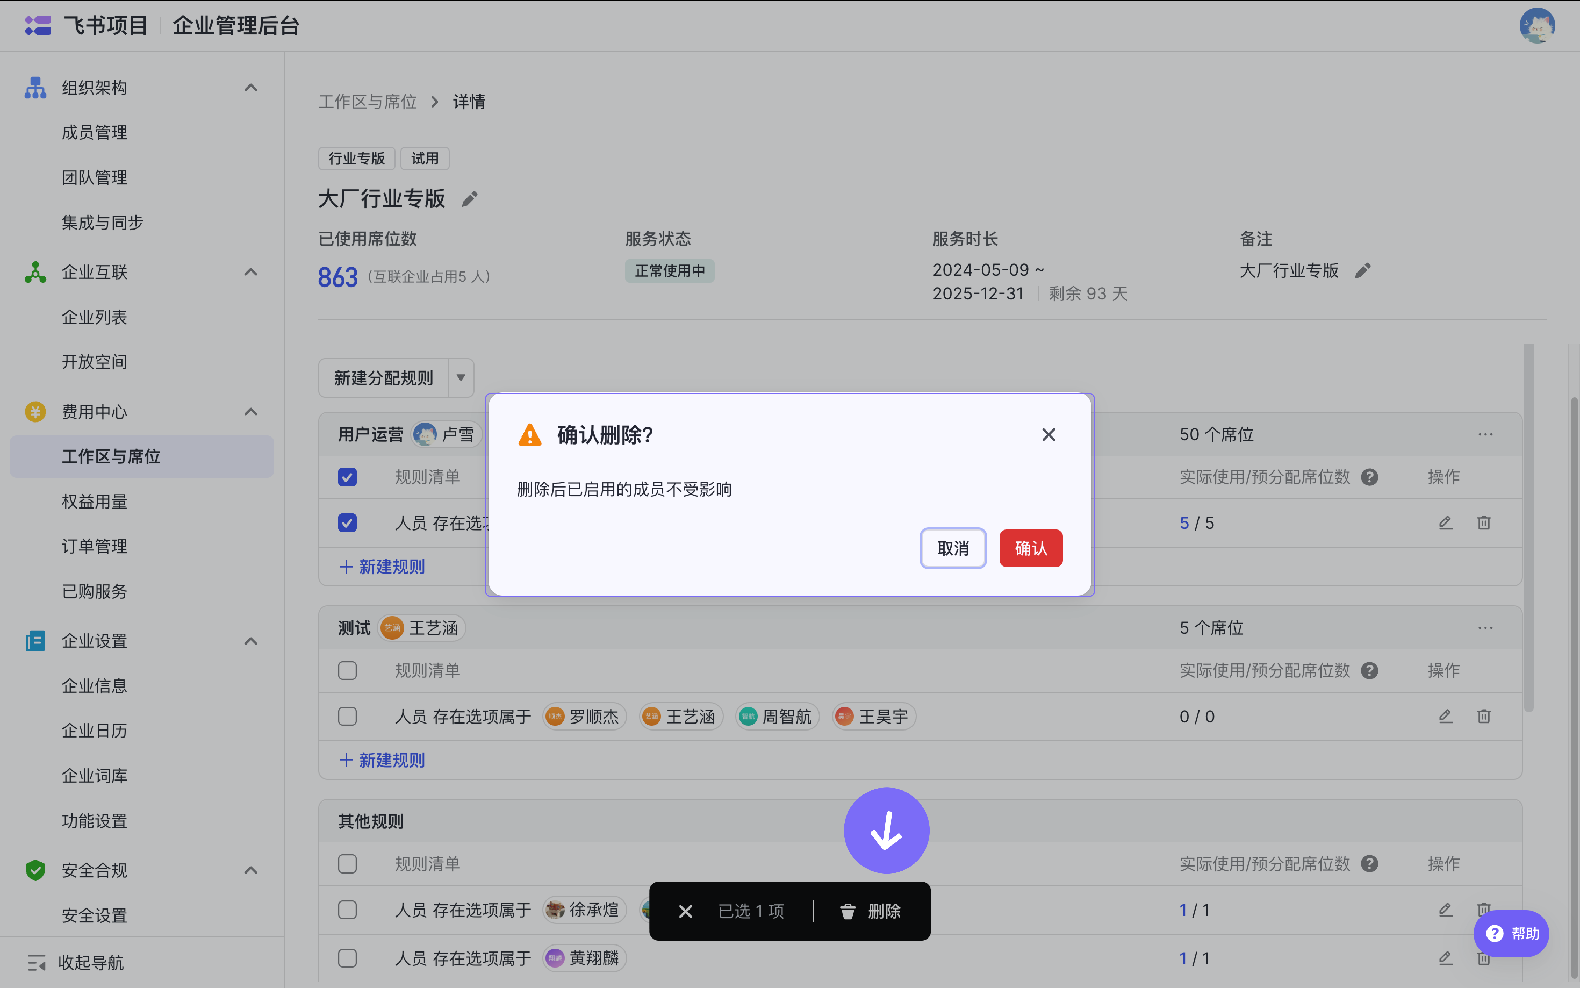Check the 其他规则 规则清单 header checkbox
The image size is (1580, 988).
[347, 864]
